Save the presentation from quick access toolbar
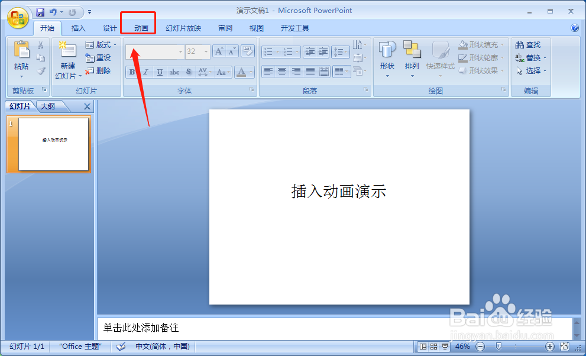Screen dimensions: 586x356 (x=40, y=12)
